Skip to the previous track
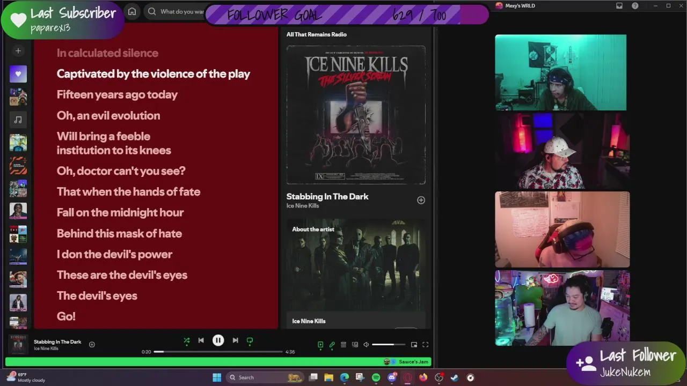This screenshot has width=687, height=386. pyautogui.click(x=201, y=340)
